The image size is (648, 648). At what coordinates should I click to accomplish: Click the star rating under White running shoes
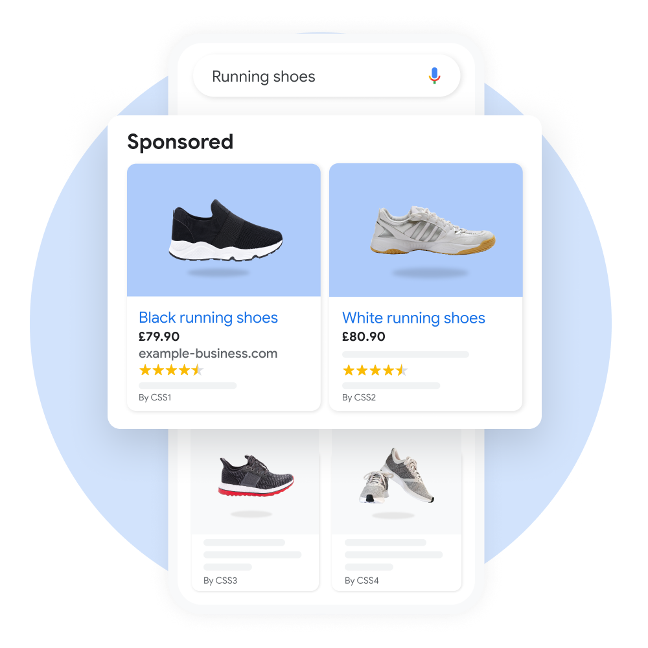coord(375,370)
